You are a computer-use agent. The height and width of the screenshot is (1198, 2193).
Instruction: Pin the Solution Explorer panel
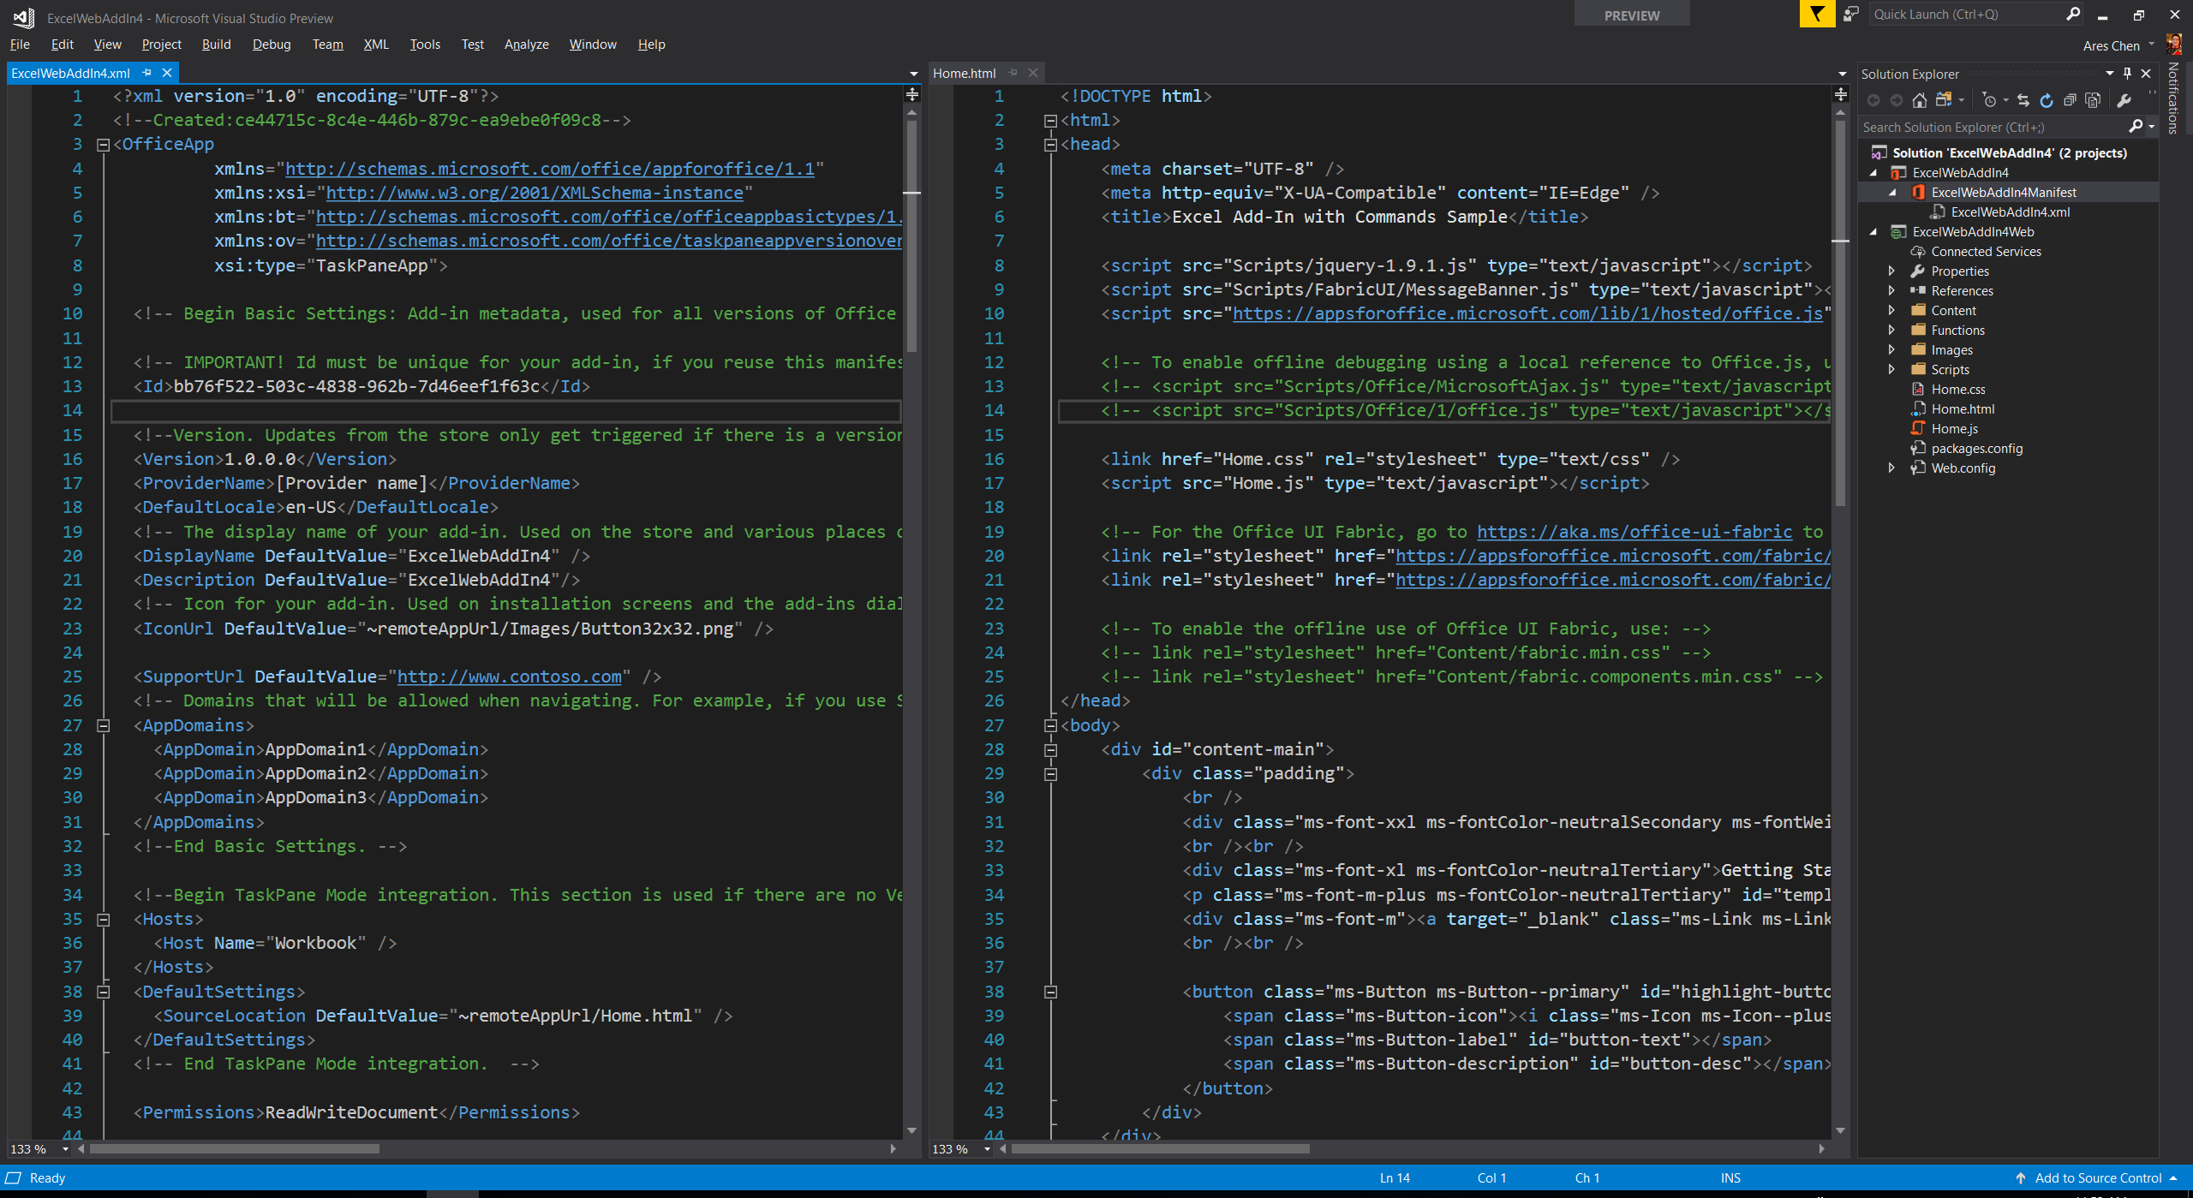2127,74
